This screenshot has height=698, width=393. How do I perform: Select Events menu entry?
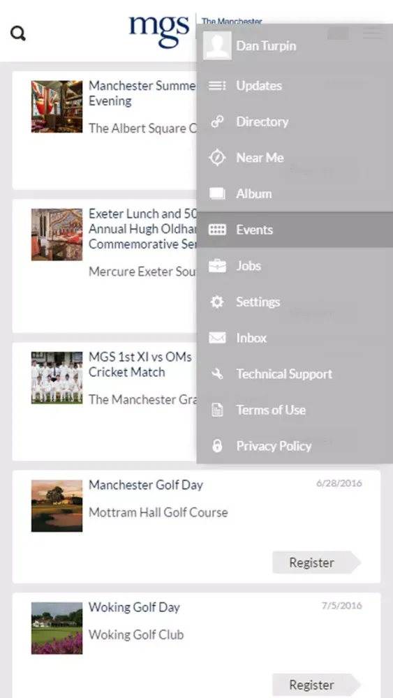(295, 230)
